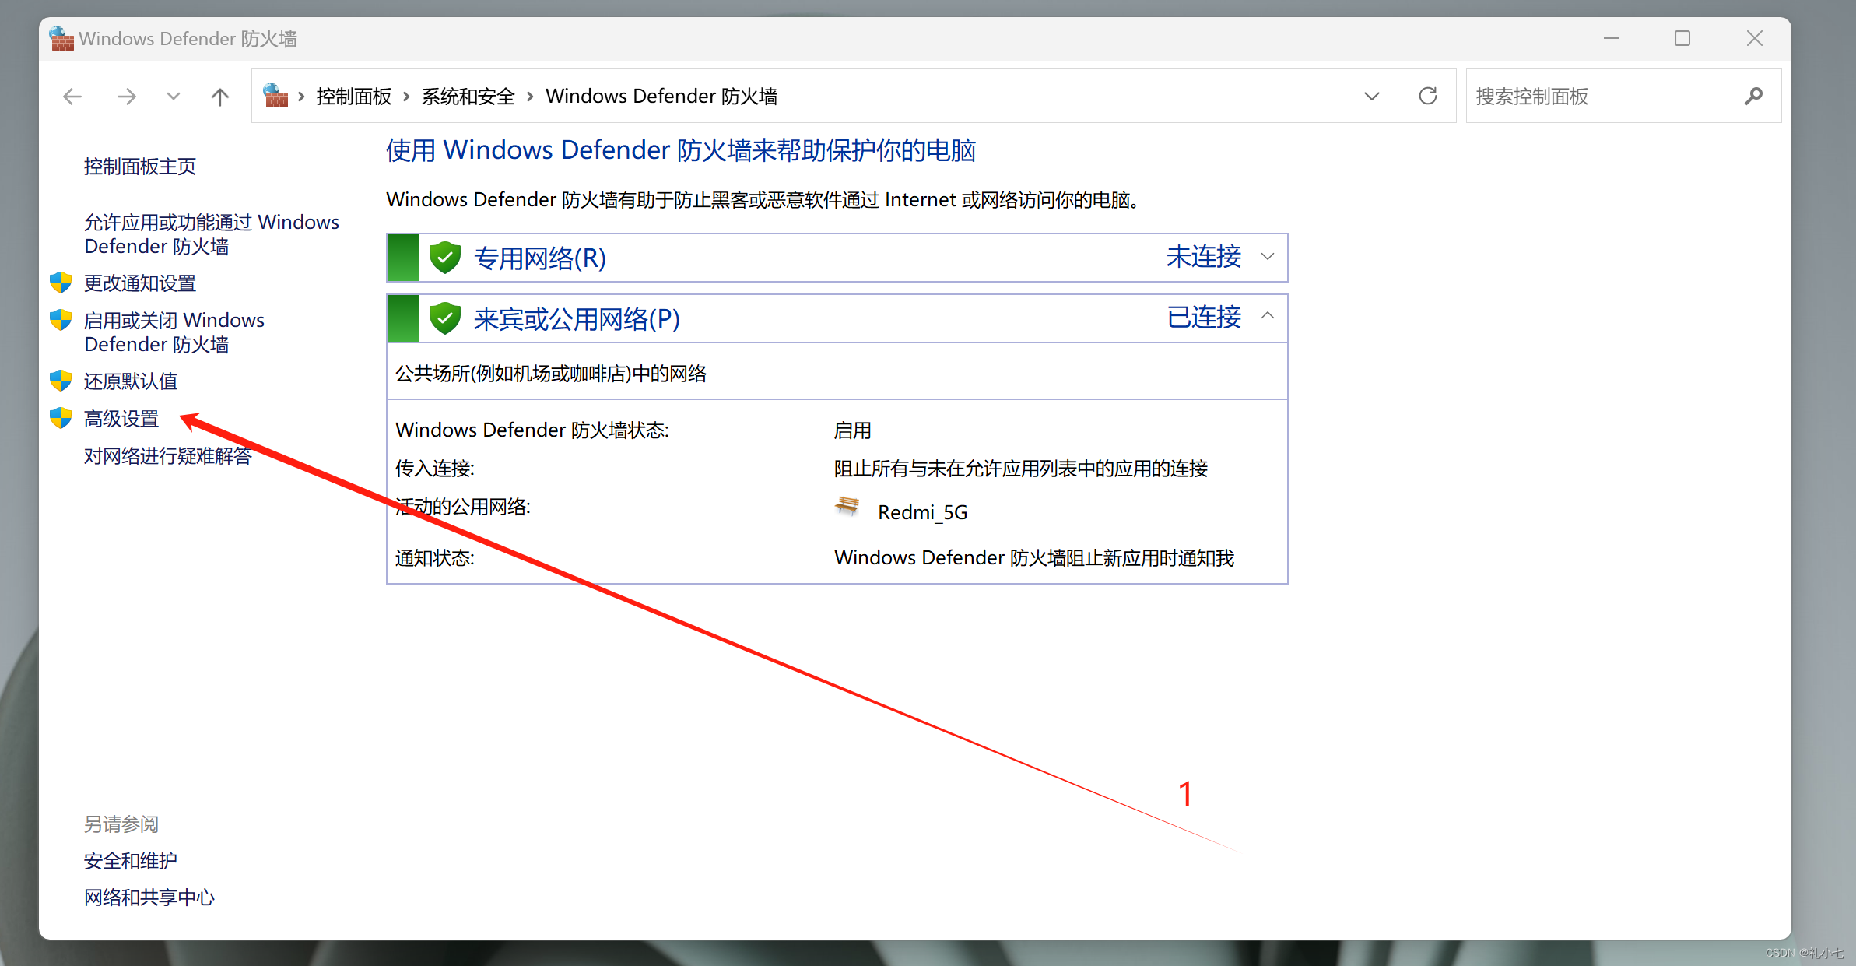Collapse the 来宾或公用网络(P) section
This screenshot has height=966, width=1856.
click(x=1268, y=316)
